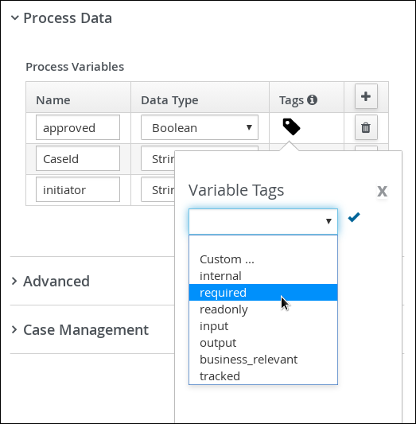
Task: Edit the initiator name field
Action: click(x=78, y=189)
